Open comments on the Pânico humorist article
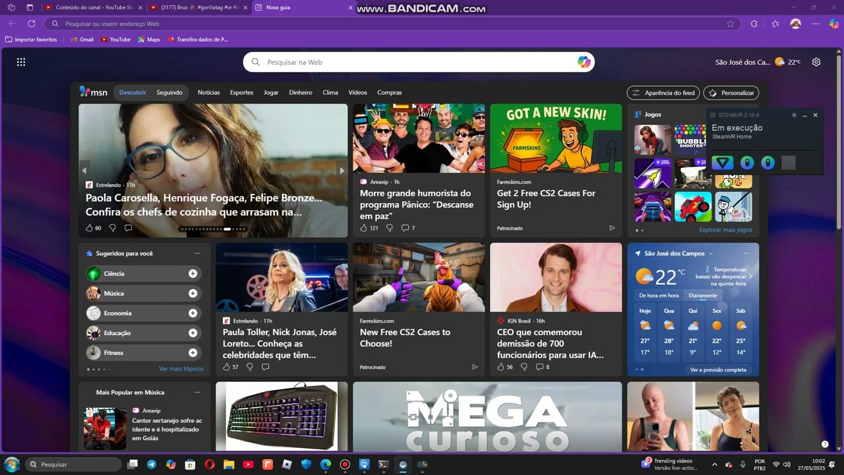This screenshot has width=844, height=475. [x=408, y=228]
